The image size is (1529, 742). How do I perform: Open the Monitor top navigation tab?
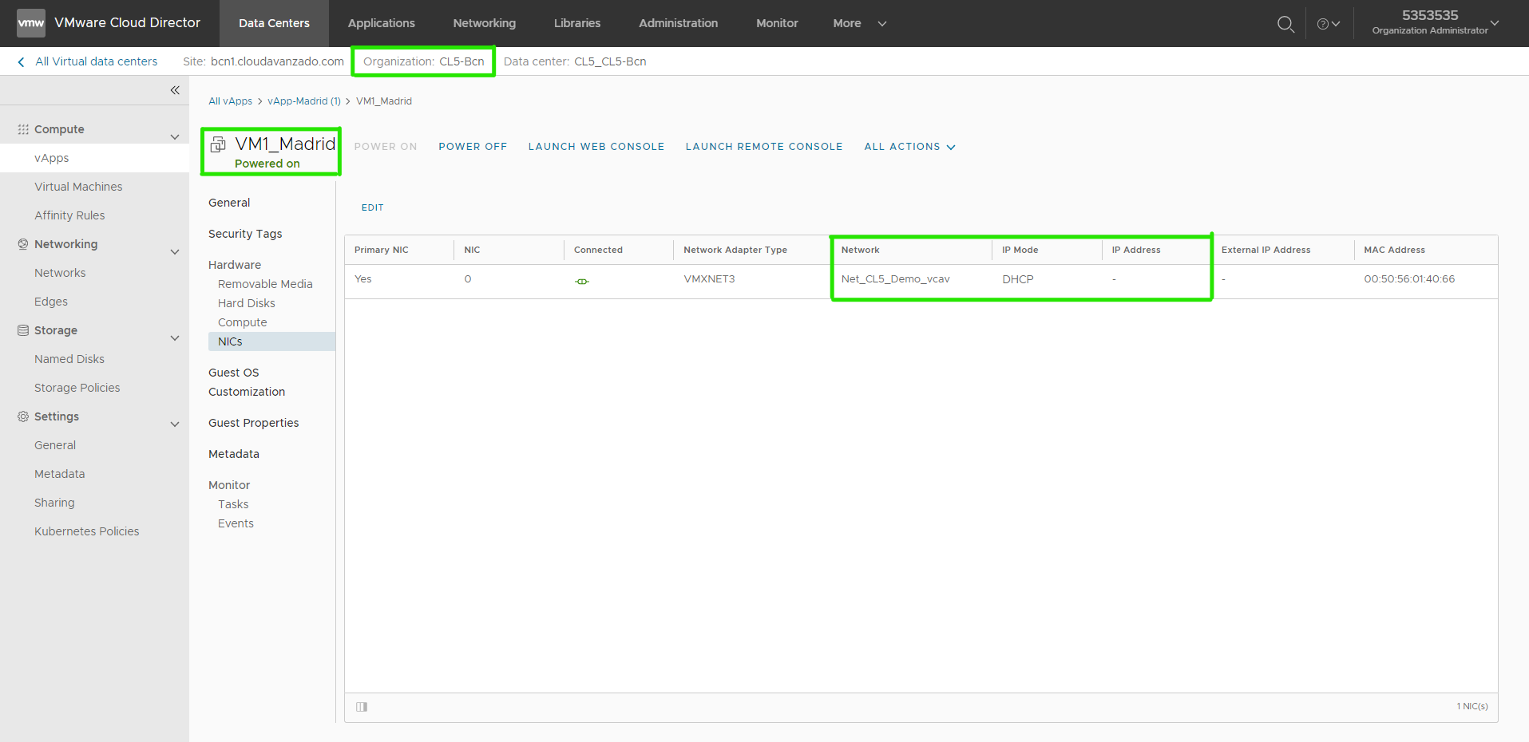point(777,23)
